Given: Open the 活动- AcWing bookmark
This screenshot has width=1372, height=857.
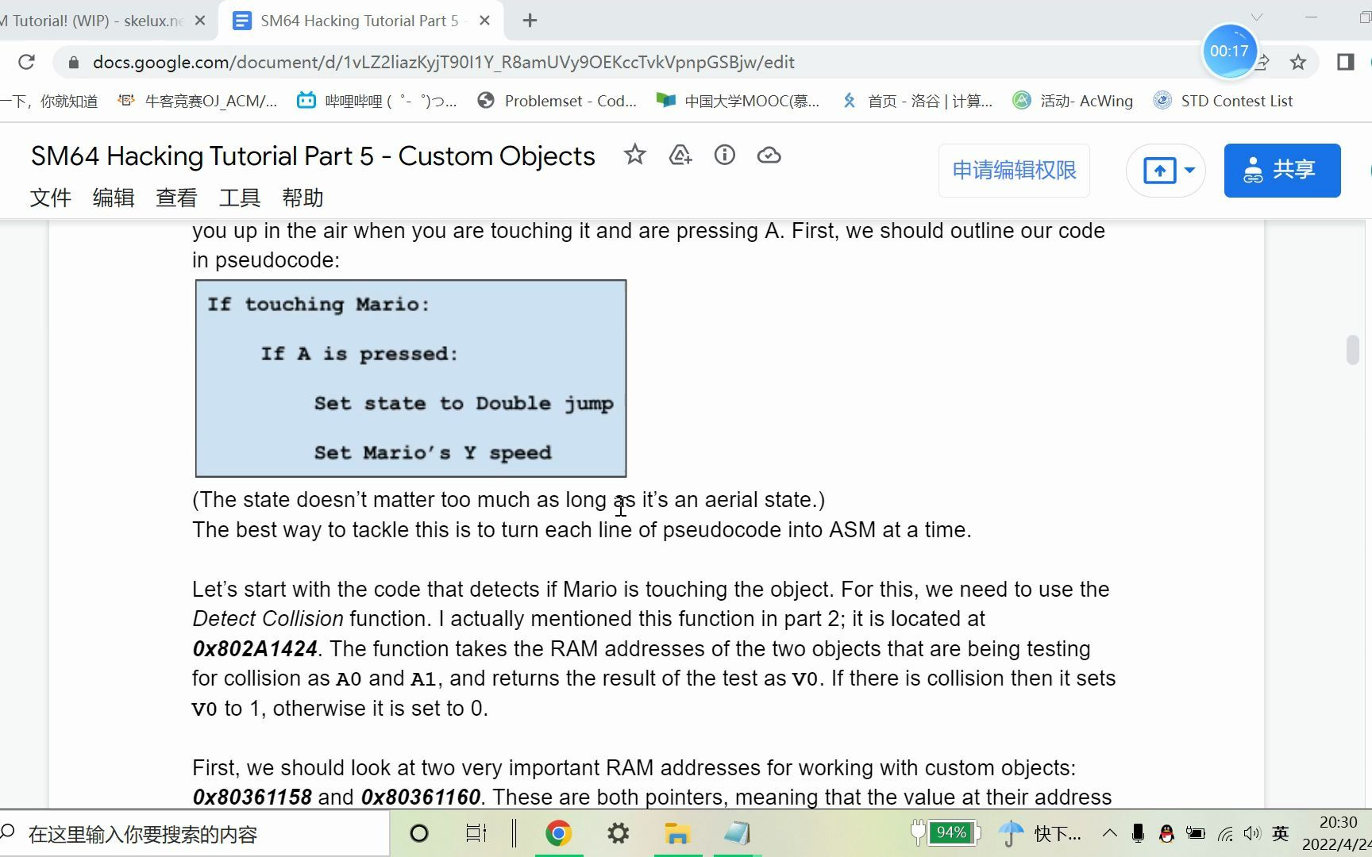Looking at the screenshot, I should [x=1073, y=101].
